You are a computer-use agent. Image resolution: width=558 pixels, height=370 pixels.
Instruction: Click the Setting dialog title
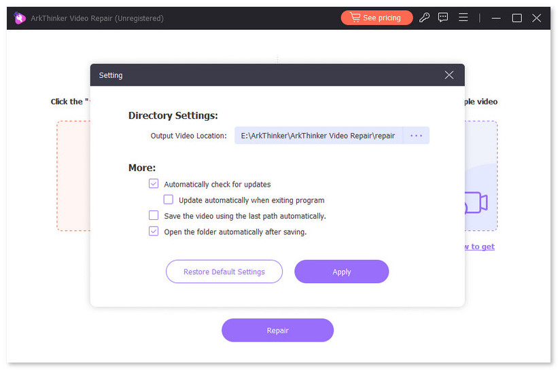tap(111, 75)
